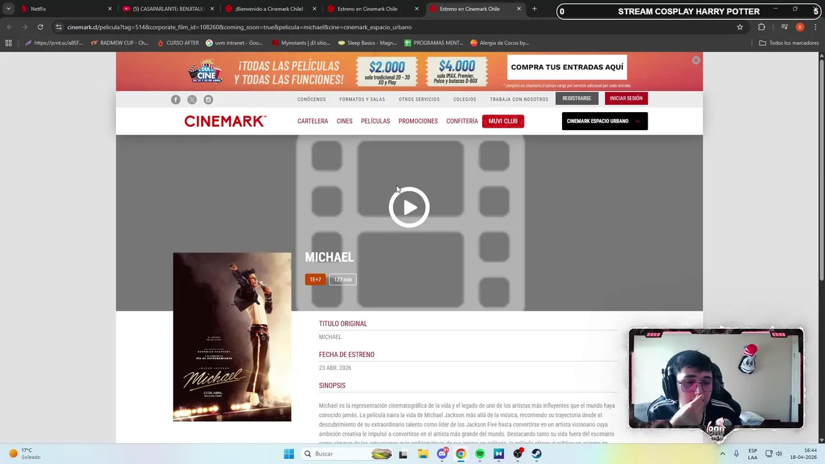Open the Conócenos link
This screenshot has height=464, width=825.
coord(311,99)
